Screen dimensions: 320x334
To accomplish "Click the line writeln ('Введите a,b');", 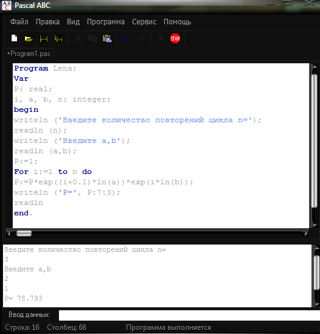I will (72, 141).
